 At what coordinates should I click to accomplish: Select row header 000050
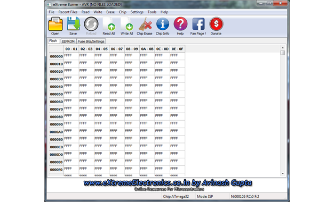click(x=56, y=94)
